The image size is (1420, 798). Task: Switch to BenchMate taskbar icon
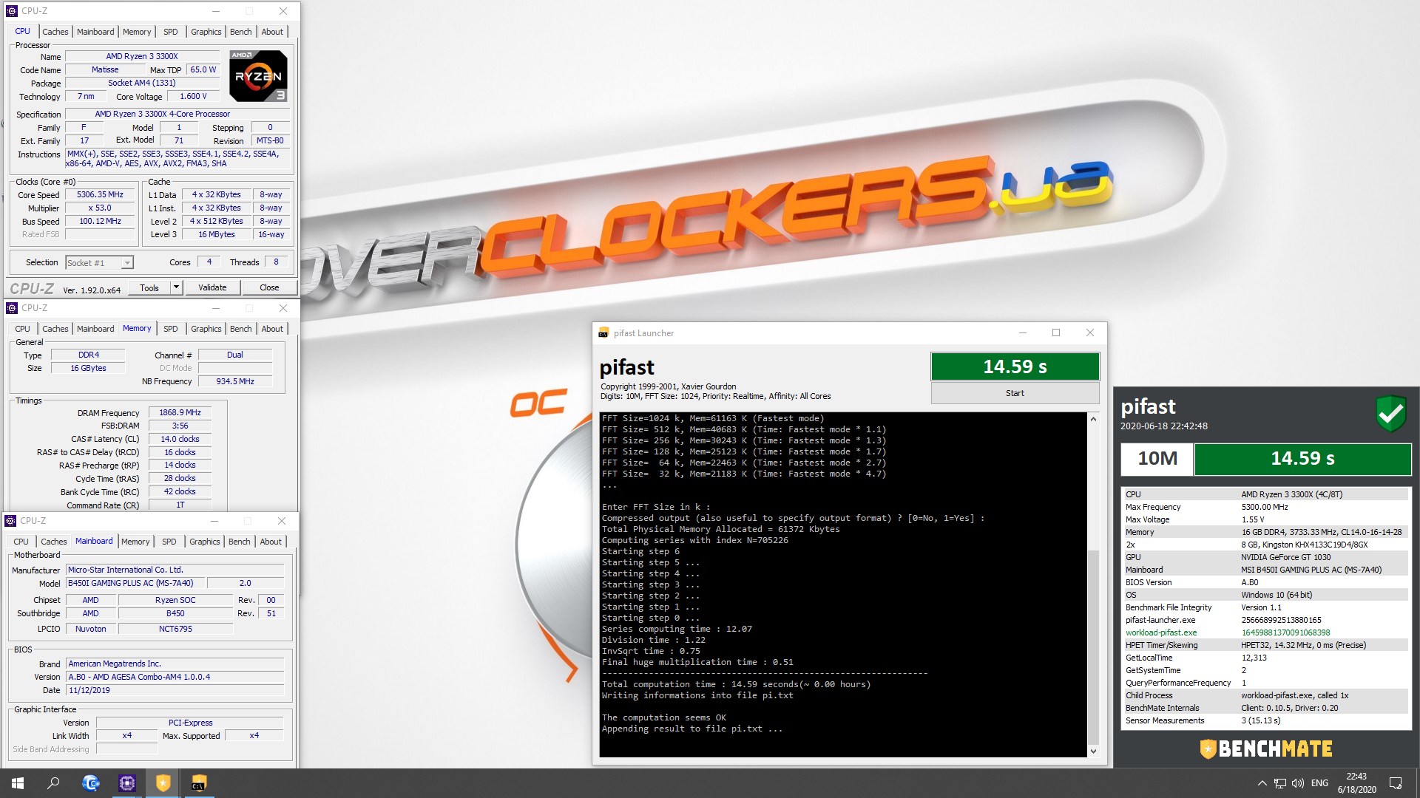(163, 783)
